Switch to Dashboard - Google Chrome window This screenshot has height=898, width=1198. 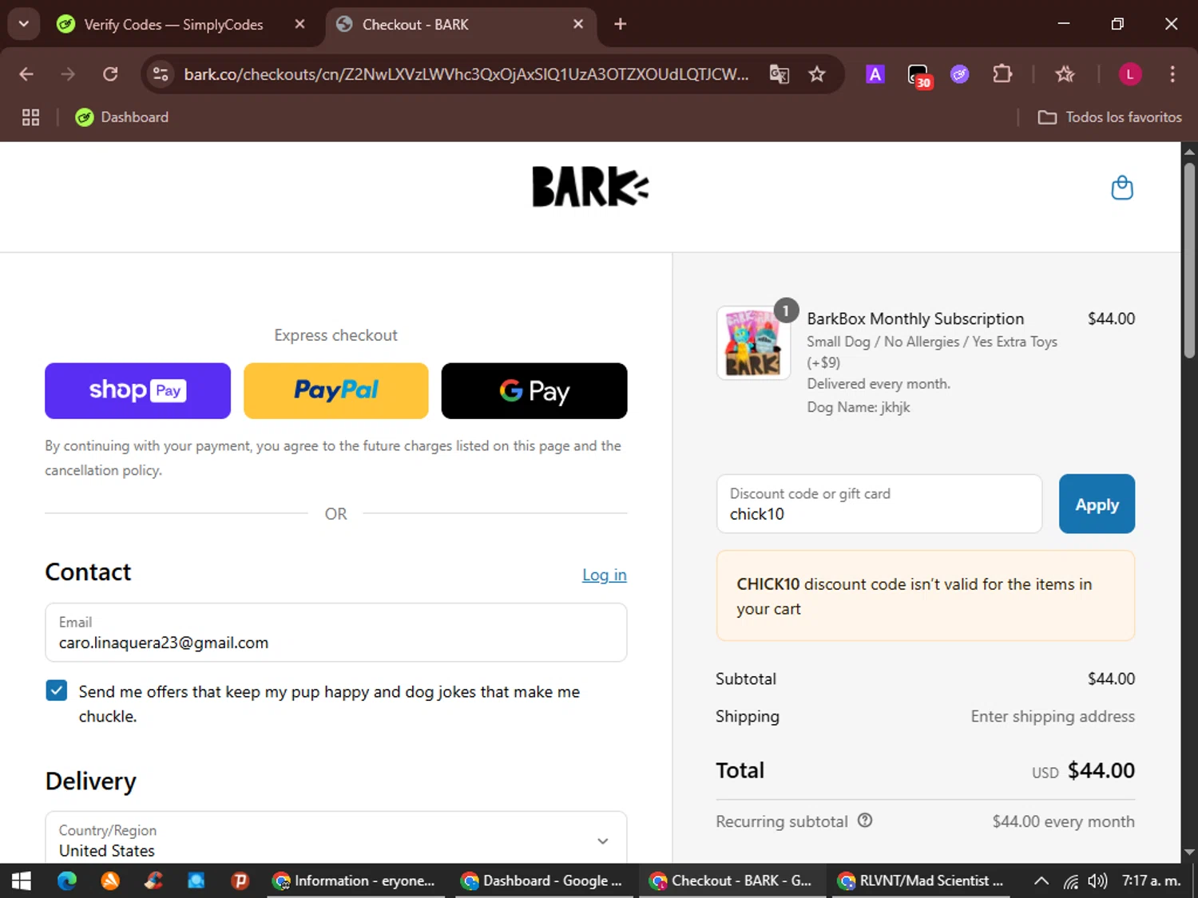(542, 880)
